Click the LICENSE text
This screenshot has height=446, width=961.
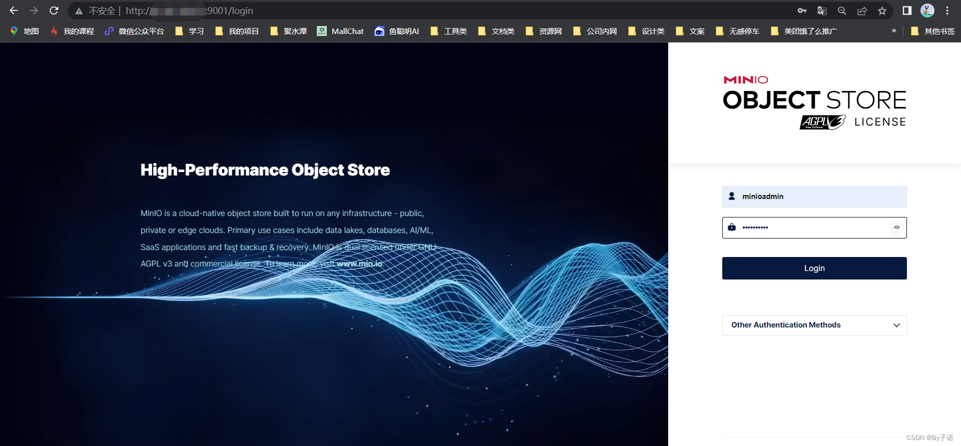pyautogui.click(x=880, y=122)
